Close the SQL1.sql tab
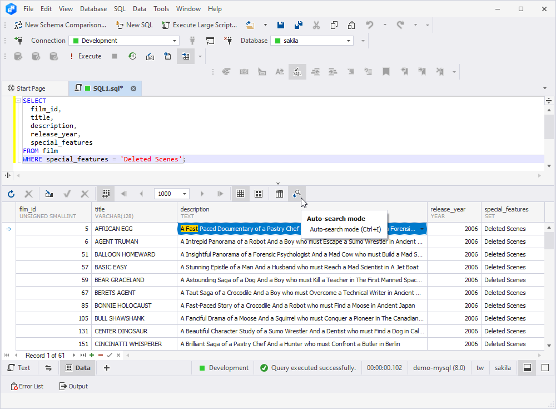Viewport: 556px width, 409px height. point(133,88)
